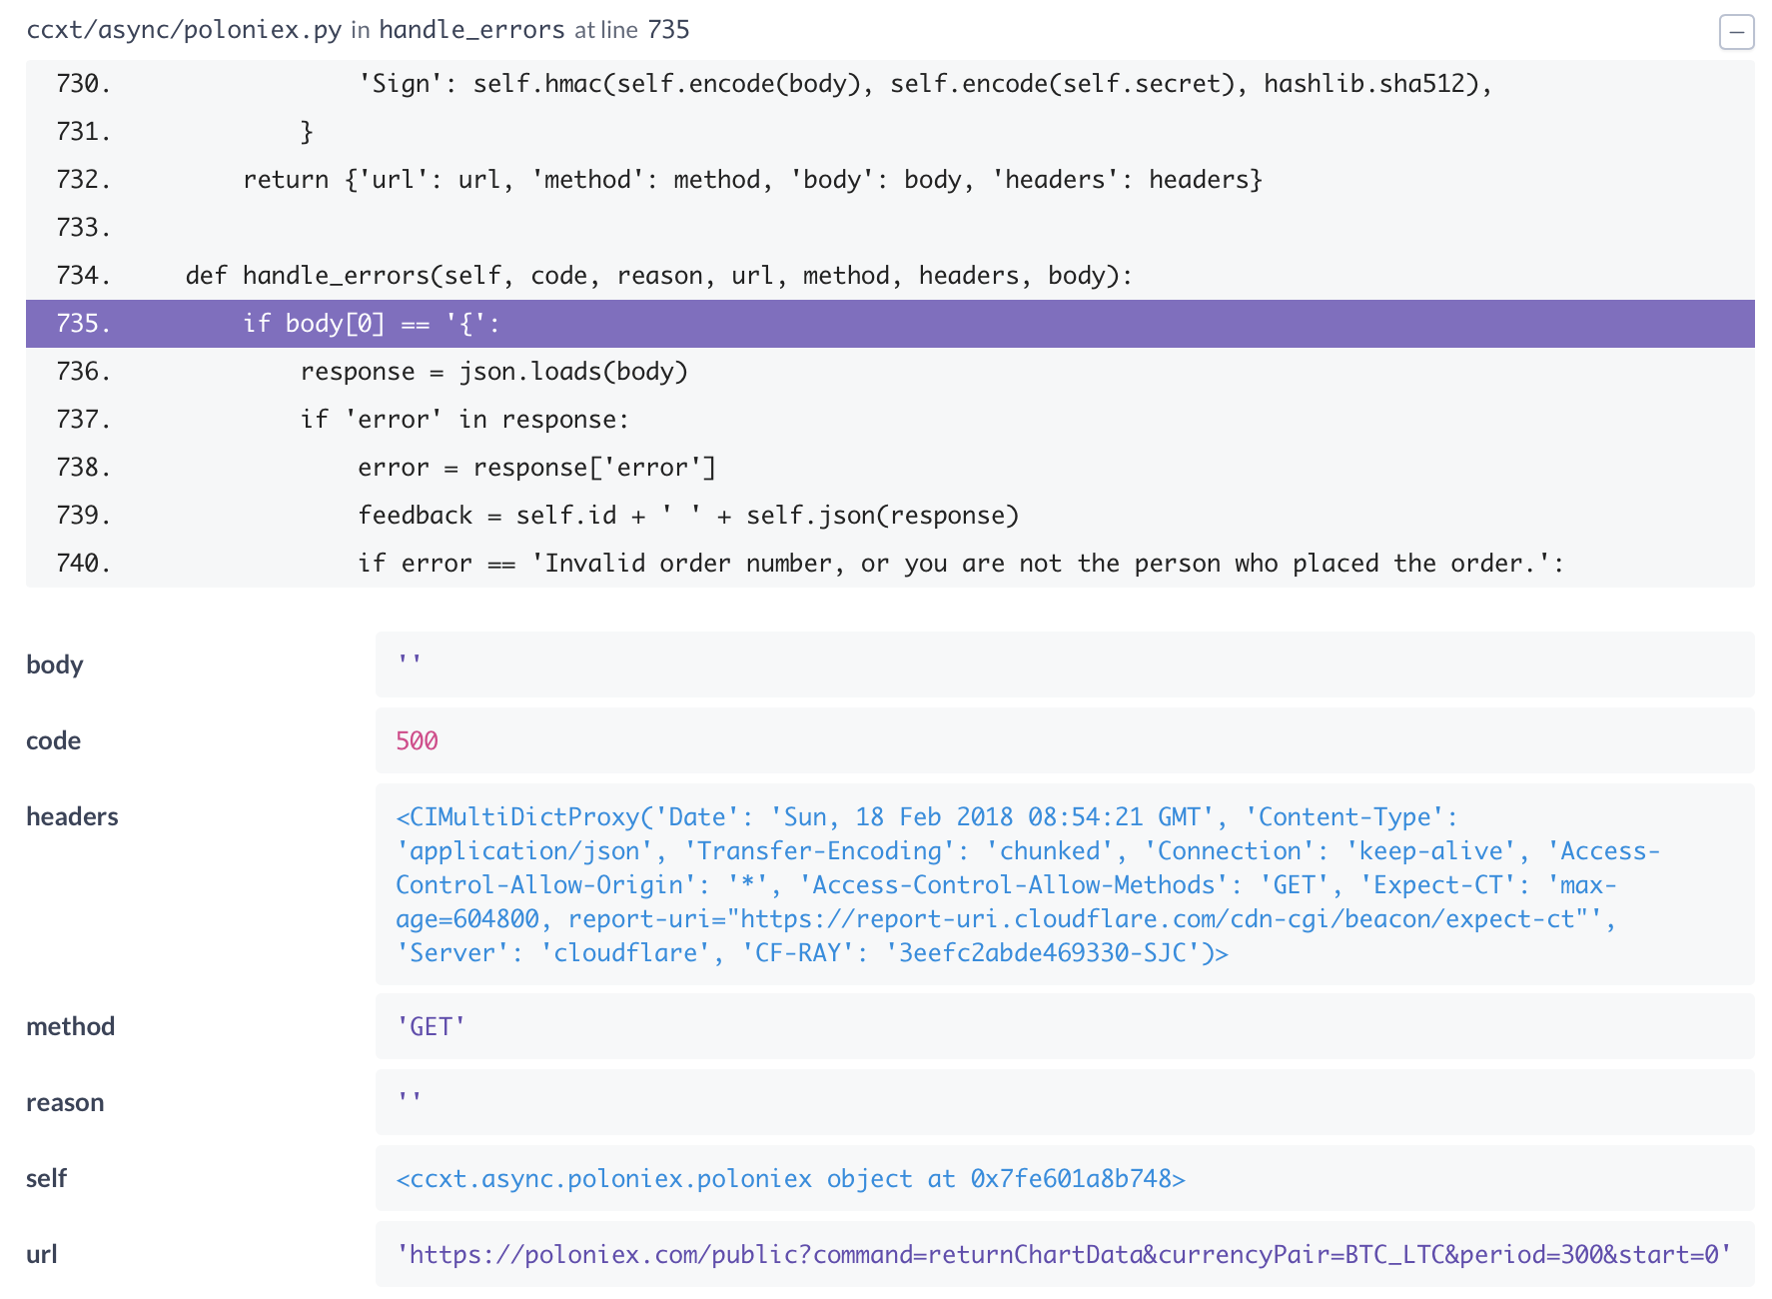Click line number 740

83,563
